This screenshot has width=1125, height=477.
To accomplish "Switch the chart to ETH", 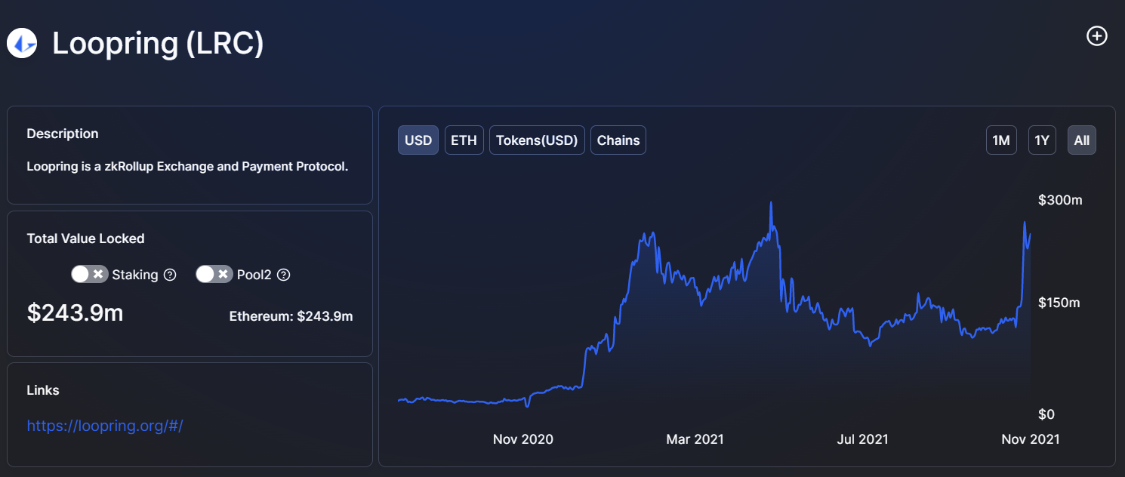I will click(464, 140).
